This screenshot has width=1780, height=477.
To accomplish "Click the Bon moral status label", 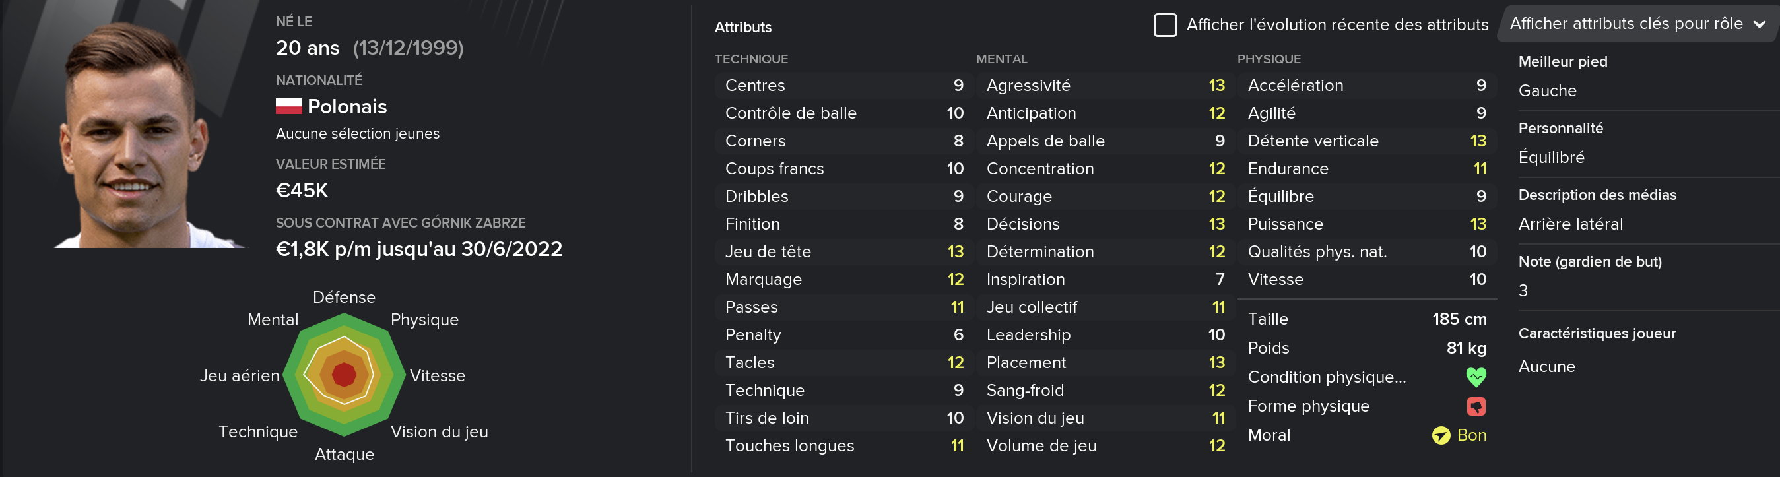I will [1471, 435].
